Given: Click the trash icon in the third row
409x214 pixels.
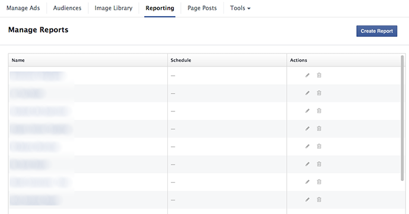Looking at the screenshot, I should tap(319, 111).
